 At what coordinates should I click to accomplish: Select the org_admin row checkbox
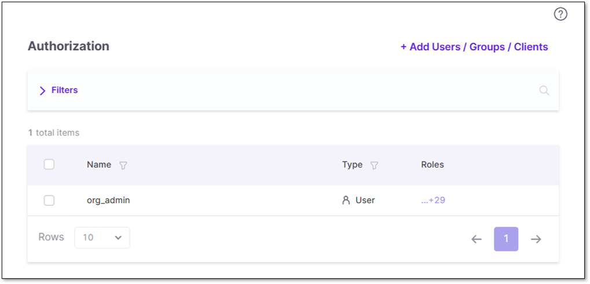pos(49,200)
